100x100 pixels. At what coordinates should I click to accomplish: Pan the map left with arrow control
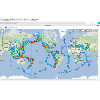point(1,32)
